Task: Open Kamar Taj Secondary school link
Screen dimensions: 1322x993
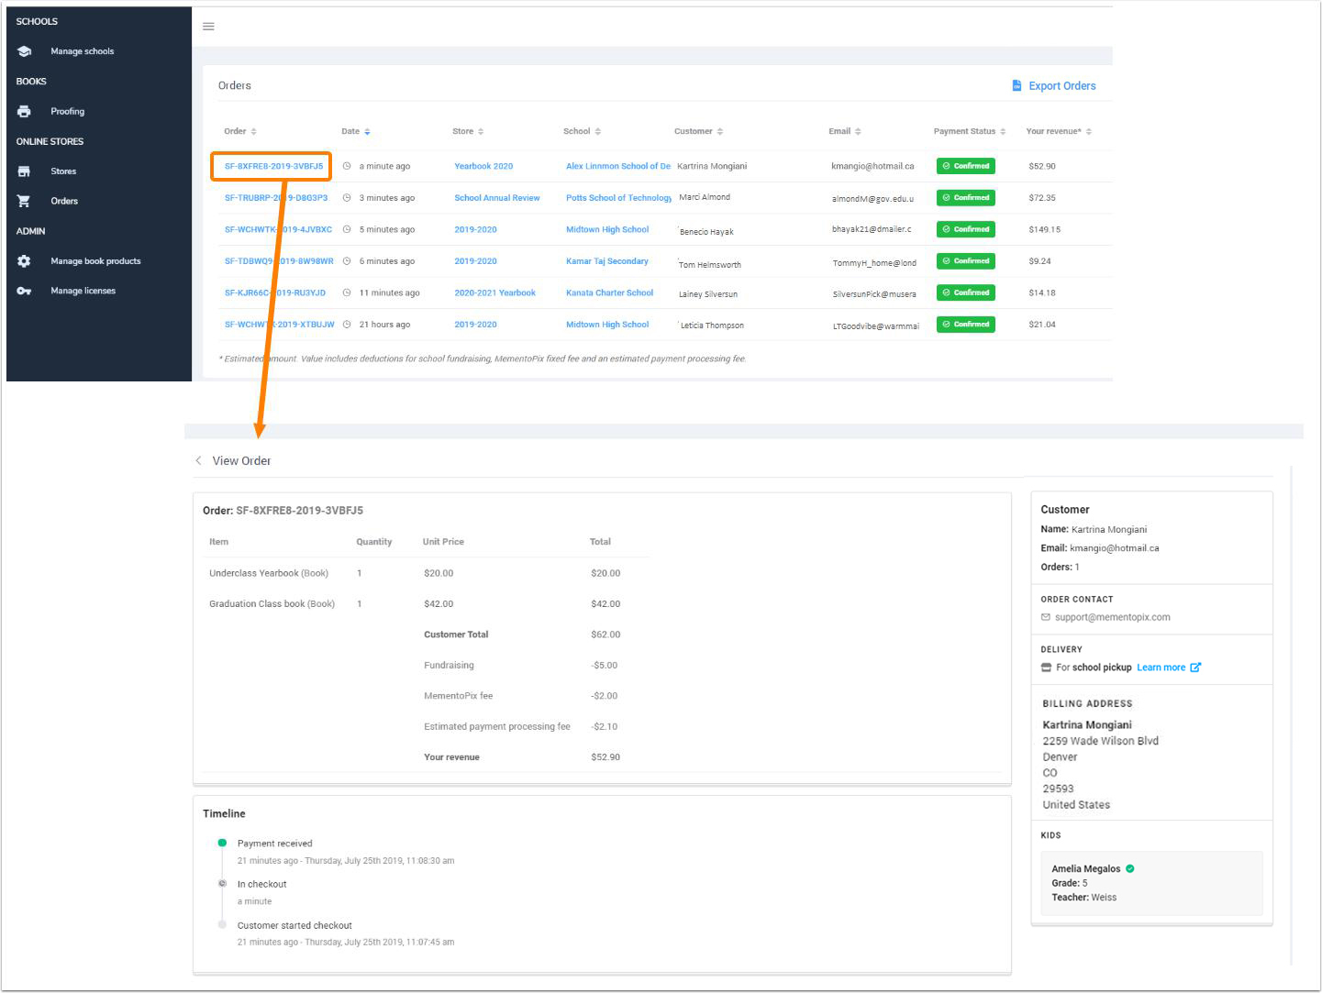Action: [x=607, y=261]
